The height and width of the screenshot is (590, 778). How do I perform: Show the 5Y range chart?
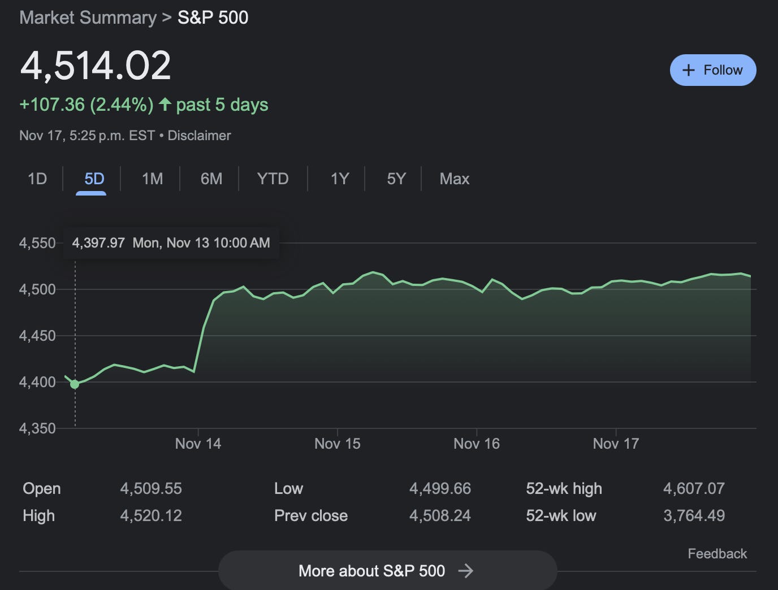[x=396, y=179]
